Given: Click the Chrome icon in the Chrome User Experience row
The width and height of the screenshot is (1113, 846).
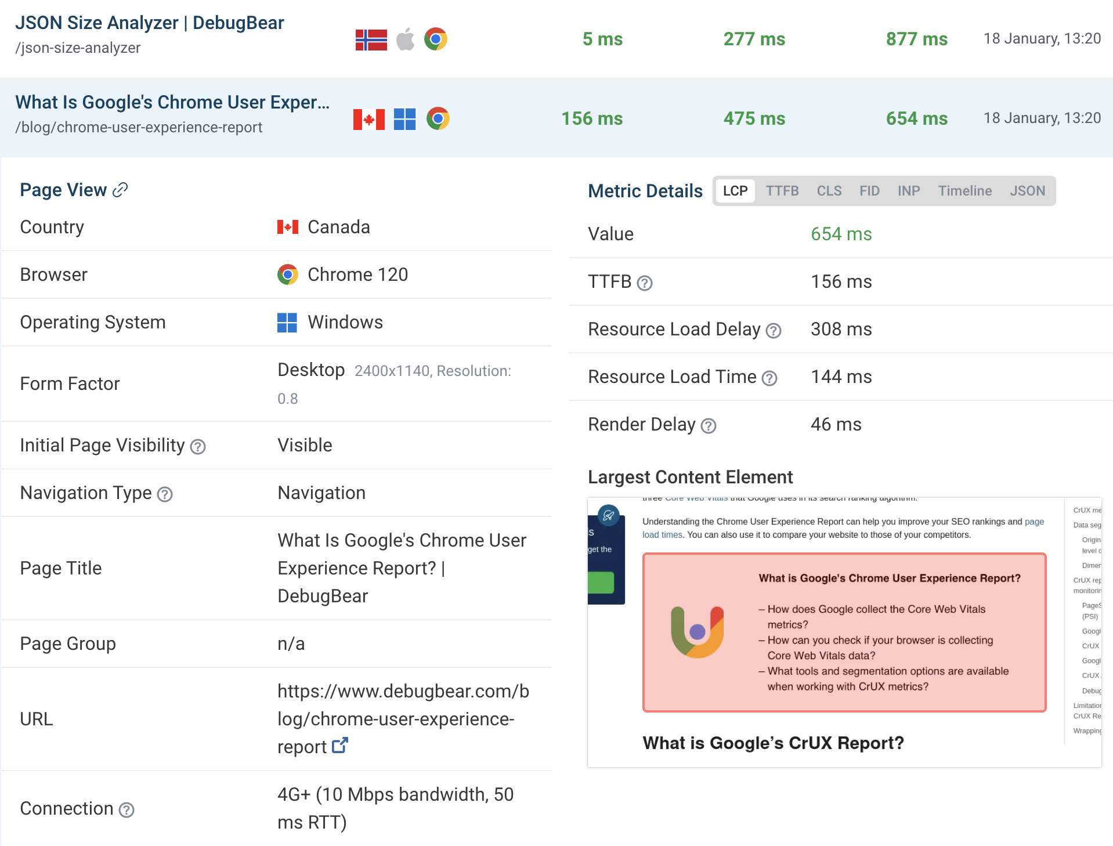Looking at the screenshot, I should (x=438, y=119).
